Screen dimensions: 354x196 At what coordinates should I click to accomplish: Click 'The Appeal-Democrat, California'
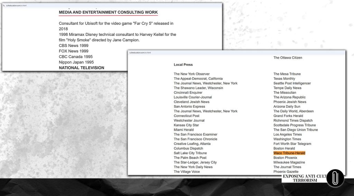pos(198,79)
